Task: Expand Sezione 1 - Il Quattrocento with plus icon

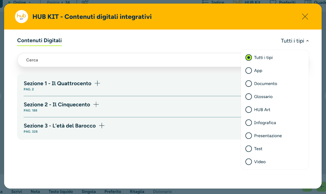Action: [x=97, y=83]
